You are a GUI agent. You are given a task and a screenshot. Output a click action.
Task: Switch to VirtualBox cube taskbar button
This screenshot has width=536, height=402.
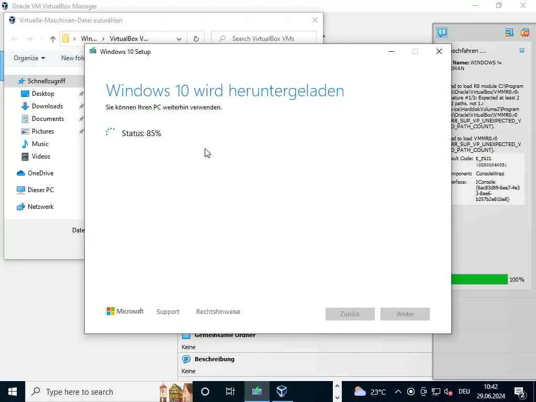(282, 392)
